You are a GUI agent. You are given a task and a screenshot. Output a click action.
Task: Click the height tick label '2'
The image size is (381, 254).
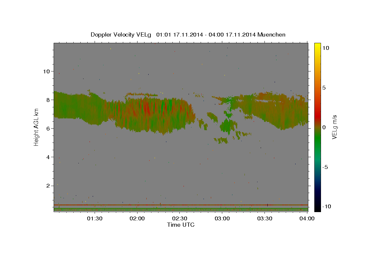click(x=48, y=185)
